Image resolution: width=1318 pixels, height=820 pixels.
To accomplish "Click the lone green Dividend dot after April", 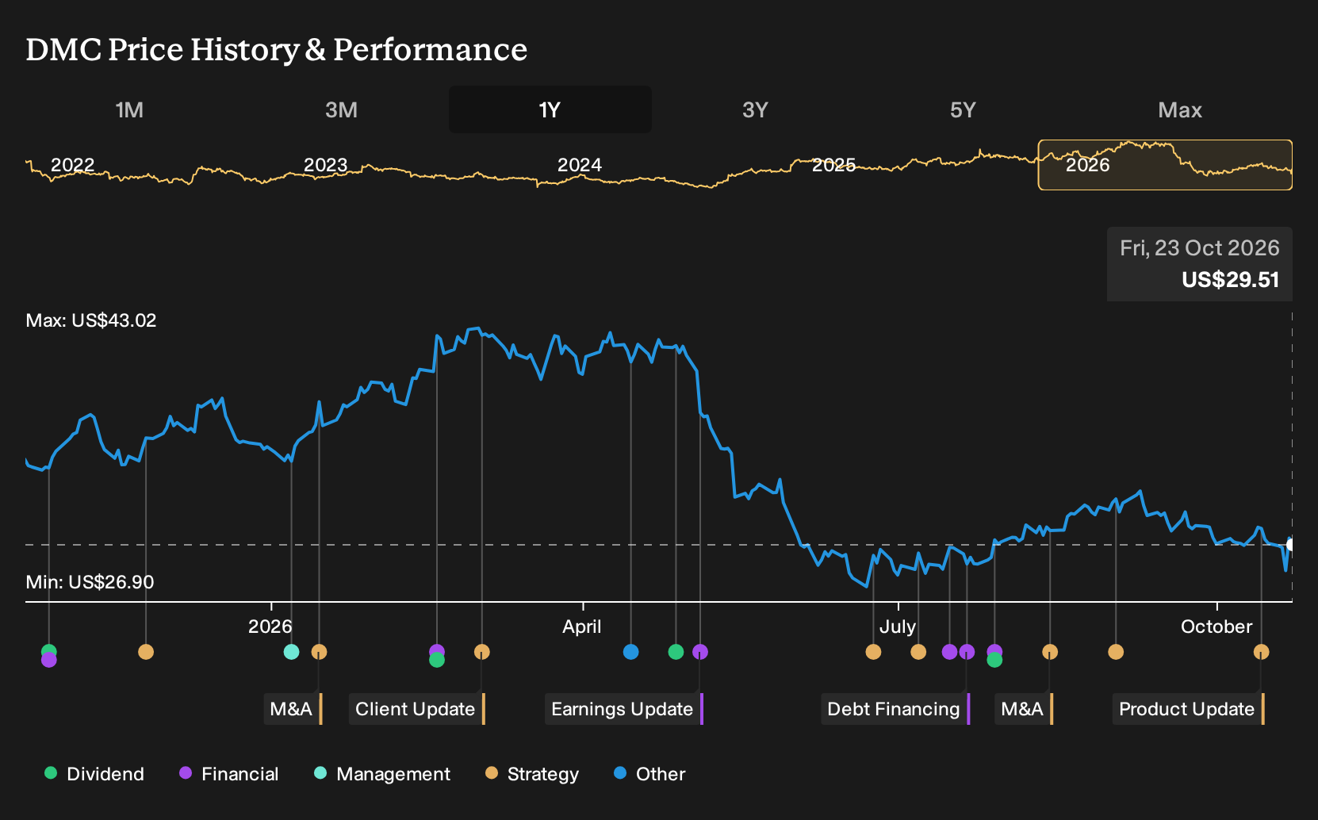I will (x=676, y=652).
